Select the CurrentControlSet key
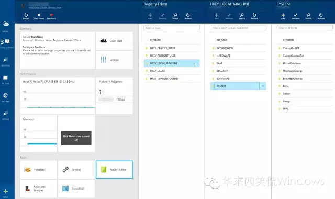The image size is (335, 199). 305,56
